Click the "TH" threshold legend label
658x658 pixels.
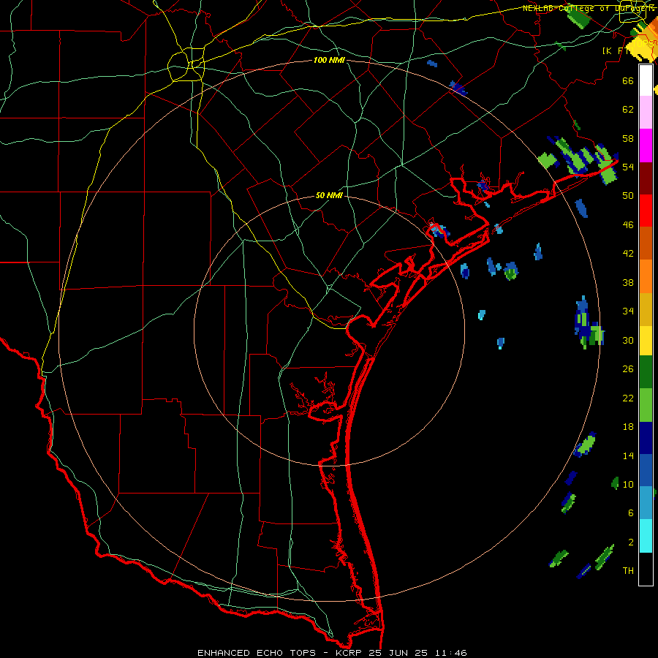coord(628,571)
